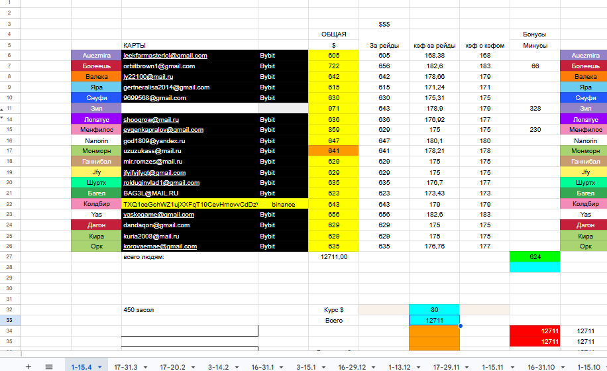Select the row 33 header
This screenshot has height=371, width=607.
click(x=9, y=320)
